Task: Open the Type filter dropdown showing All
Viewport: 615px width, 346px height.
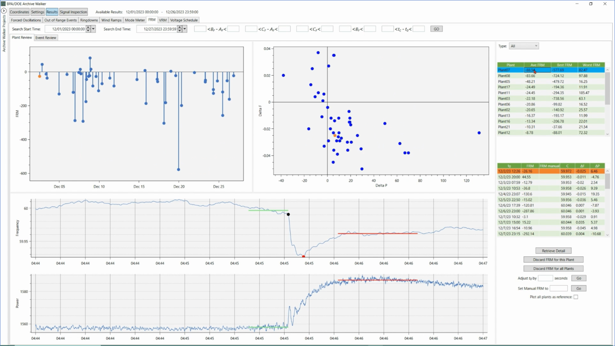Action: coord(524,46)
